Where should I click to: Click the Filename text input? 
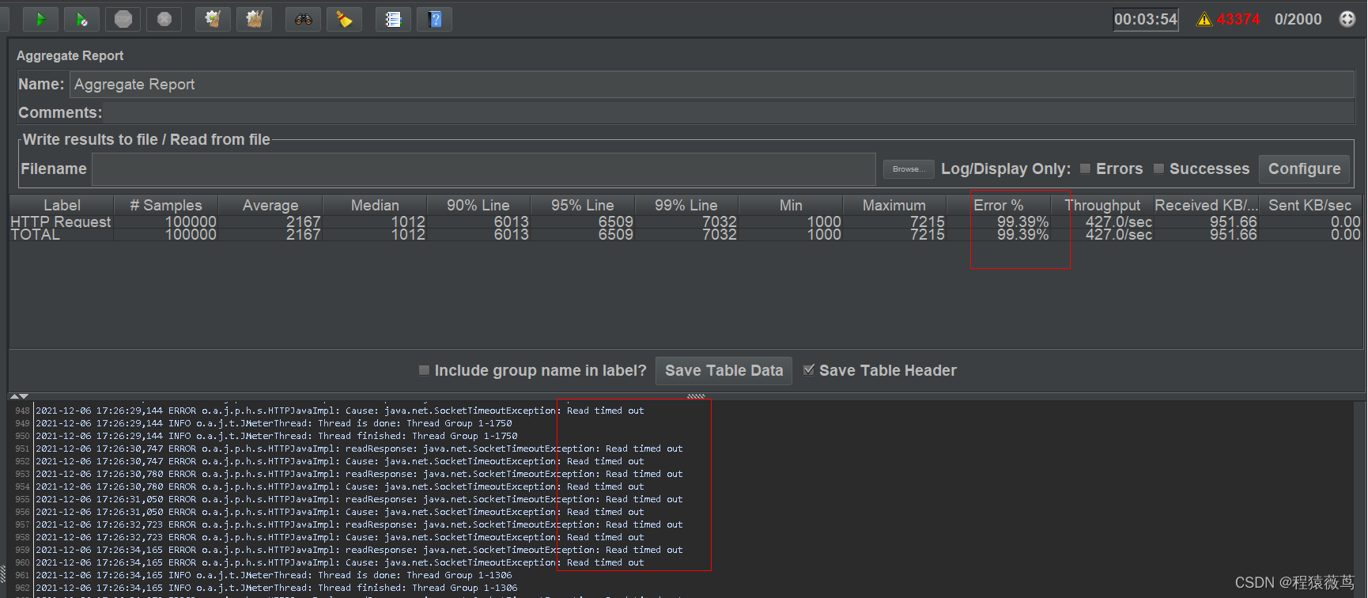point(484,169)
